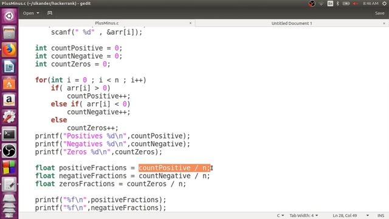Click the for loop header line

(91, 80)
